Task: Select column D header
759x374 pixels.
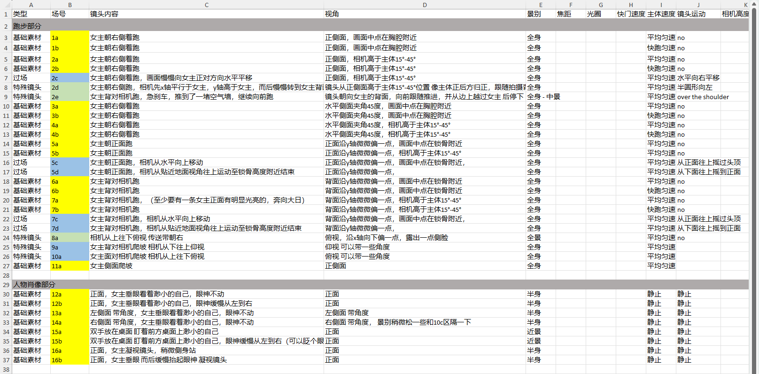Action: coord(425,5)
